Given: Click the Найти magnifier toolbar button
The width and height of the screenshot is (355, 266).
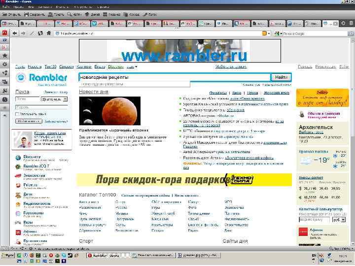Looking at the screenshot, I should pos(74,14).
